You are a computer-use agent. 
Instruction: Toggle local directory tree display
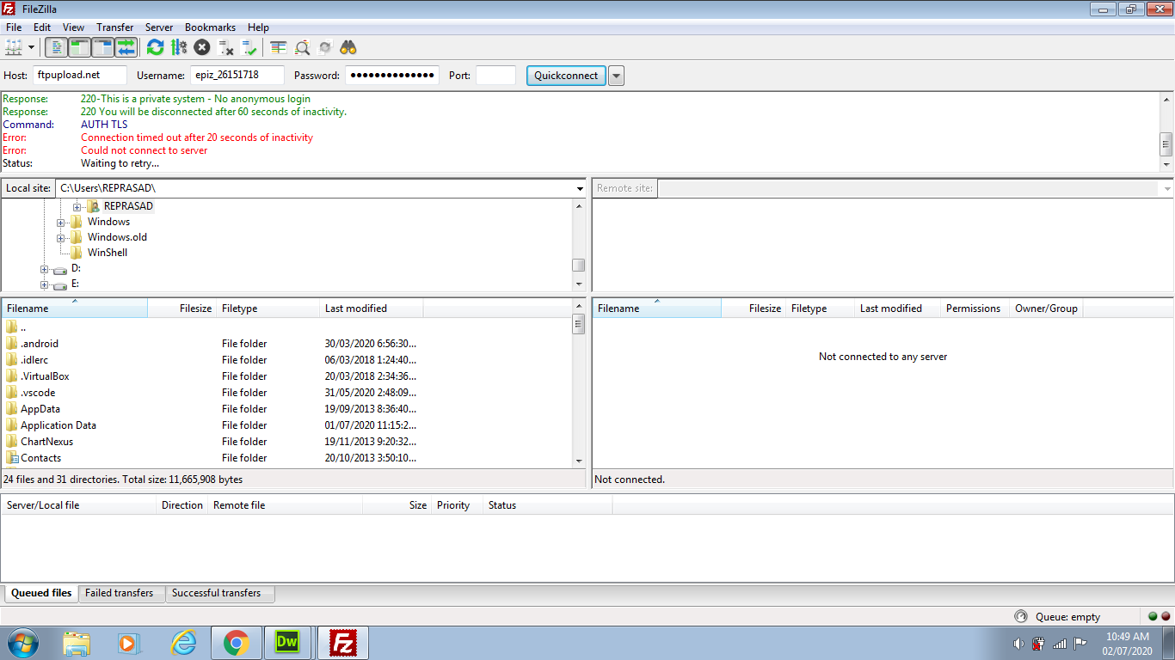79,47
